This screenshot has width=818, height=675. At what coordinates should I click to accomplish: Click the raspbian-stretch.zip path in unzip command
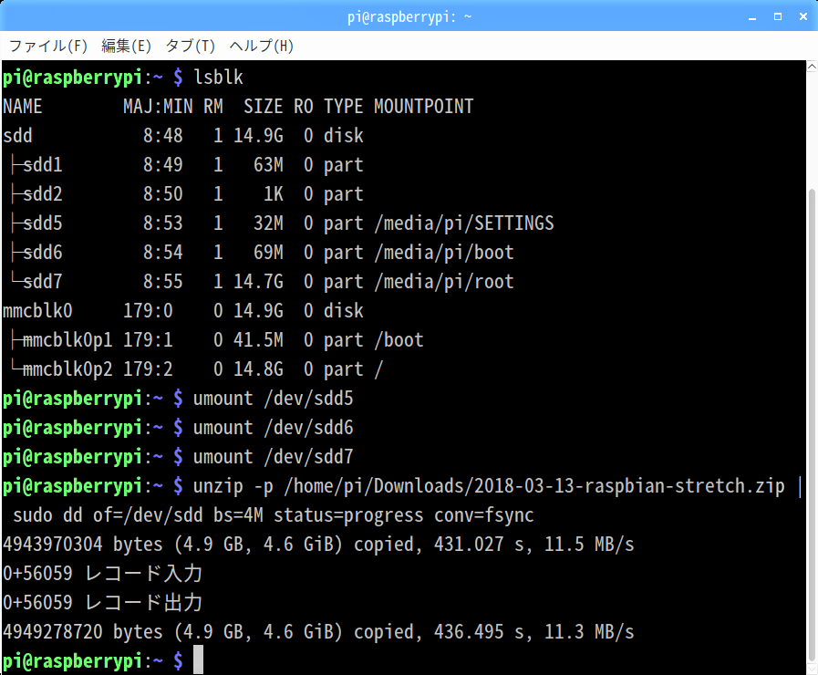pyautogui.click(x=534, y=486)
